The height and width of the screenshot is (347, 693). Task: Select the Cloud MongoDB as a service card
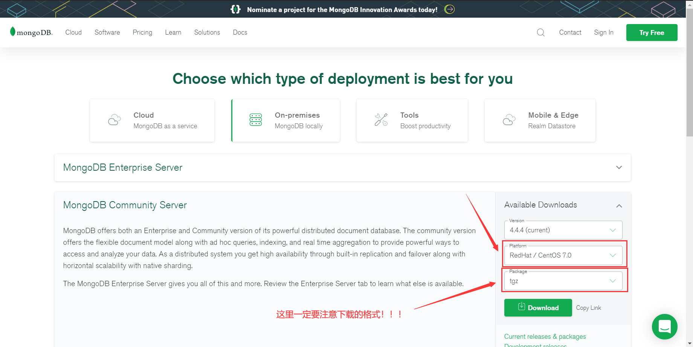pos(152,120)
